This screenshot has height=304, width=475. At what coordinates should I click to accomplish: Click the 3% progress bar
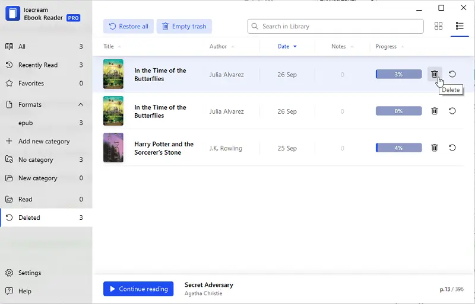398,74
